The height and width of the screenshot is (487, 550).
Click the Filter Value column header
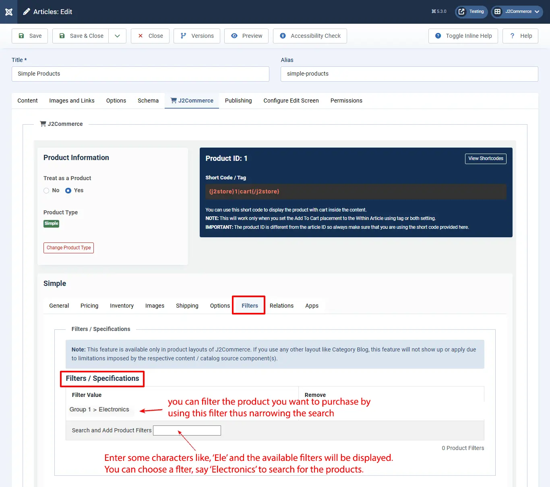click(x=87, y=395)
